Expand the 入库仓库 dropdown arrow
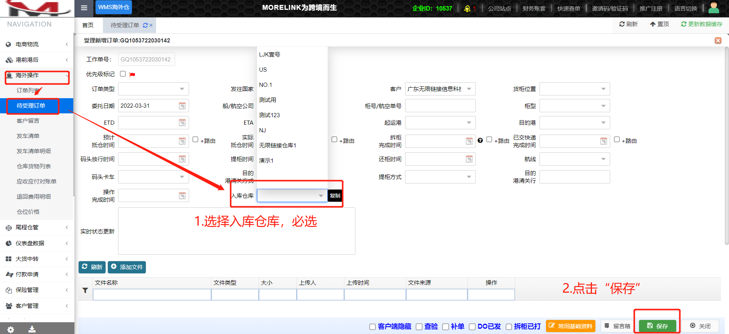This screenshot has width=729, height=334. tap(321, 196)
